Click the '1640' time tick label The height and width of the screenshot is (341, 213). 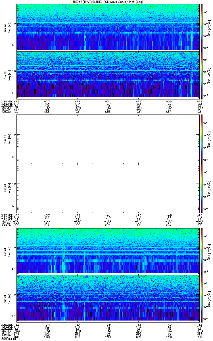(x=77, y=337)
